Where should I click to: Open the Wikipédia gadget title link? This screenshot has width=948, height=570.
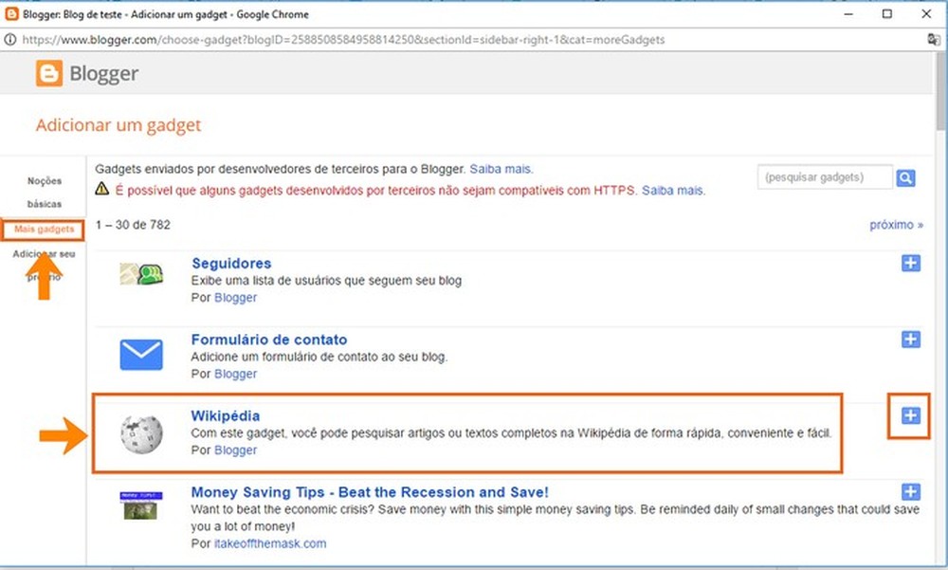226,415
